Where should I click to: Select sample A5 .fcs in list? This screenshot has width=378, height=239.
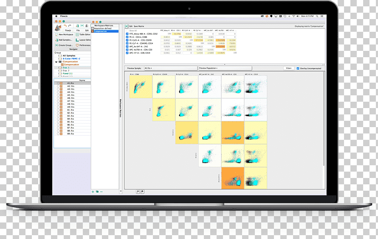[x=71, y=95]
